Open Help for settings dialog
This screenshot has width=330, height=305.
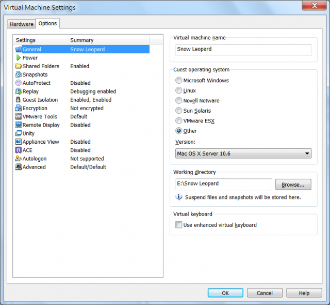(304, 293)
